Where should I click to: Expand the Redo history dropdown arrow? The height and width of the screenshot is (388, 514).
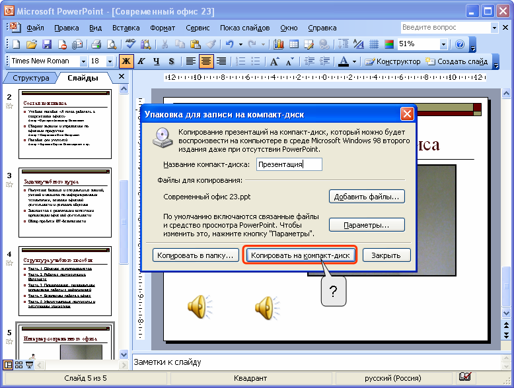tap(263, 44)
